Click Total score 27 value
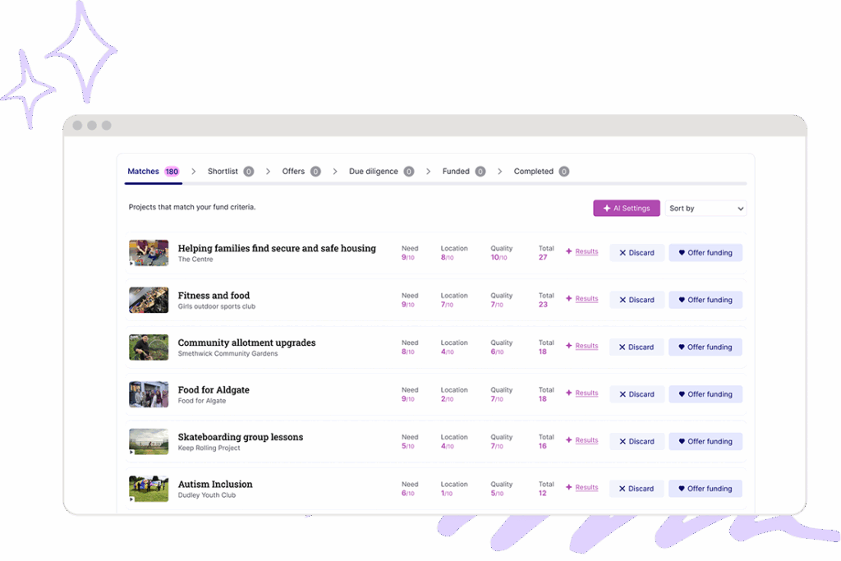841x561 pixels. click(x=543, y=257)
